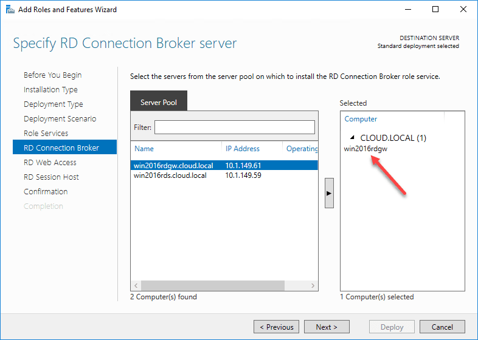The height and width of the screenshot is (340, 478).
Task: Go to Deployment Scenario step
Action: tap(60, 119)
